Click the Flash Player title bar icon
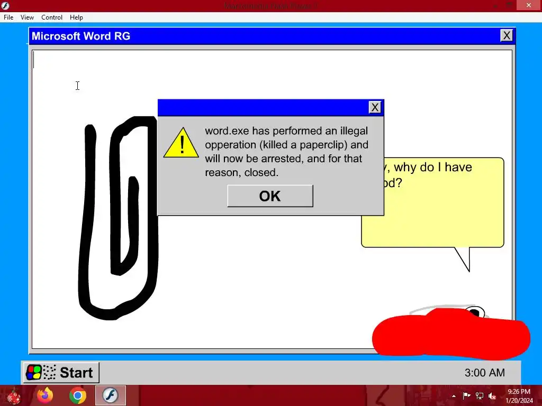This screenshot has height=406, width=542. (x=5, y=5)
